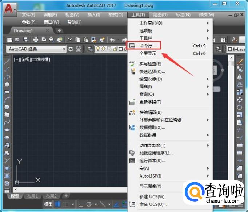Image resolution: width=248 pixels, height=212 pixels.
Task: Select the Array tool in modify toolbar
Action: pos(240,92)
